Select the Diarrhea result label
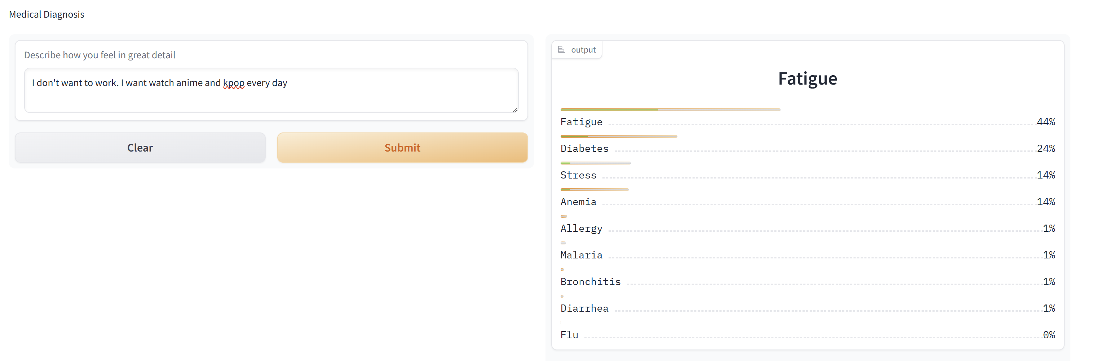This screenshot has height=361, width=1096. [584, 309]
